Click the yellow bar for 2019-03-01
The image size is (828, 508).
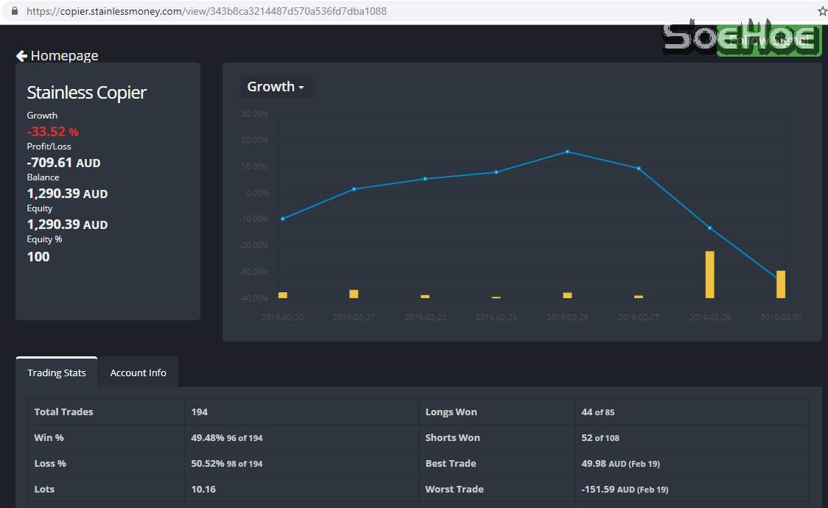(x=781, y=284)
